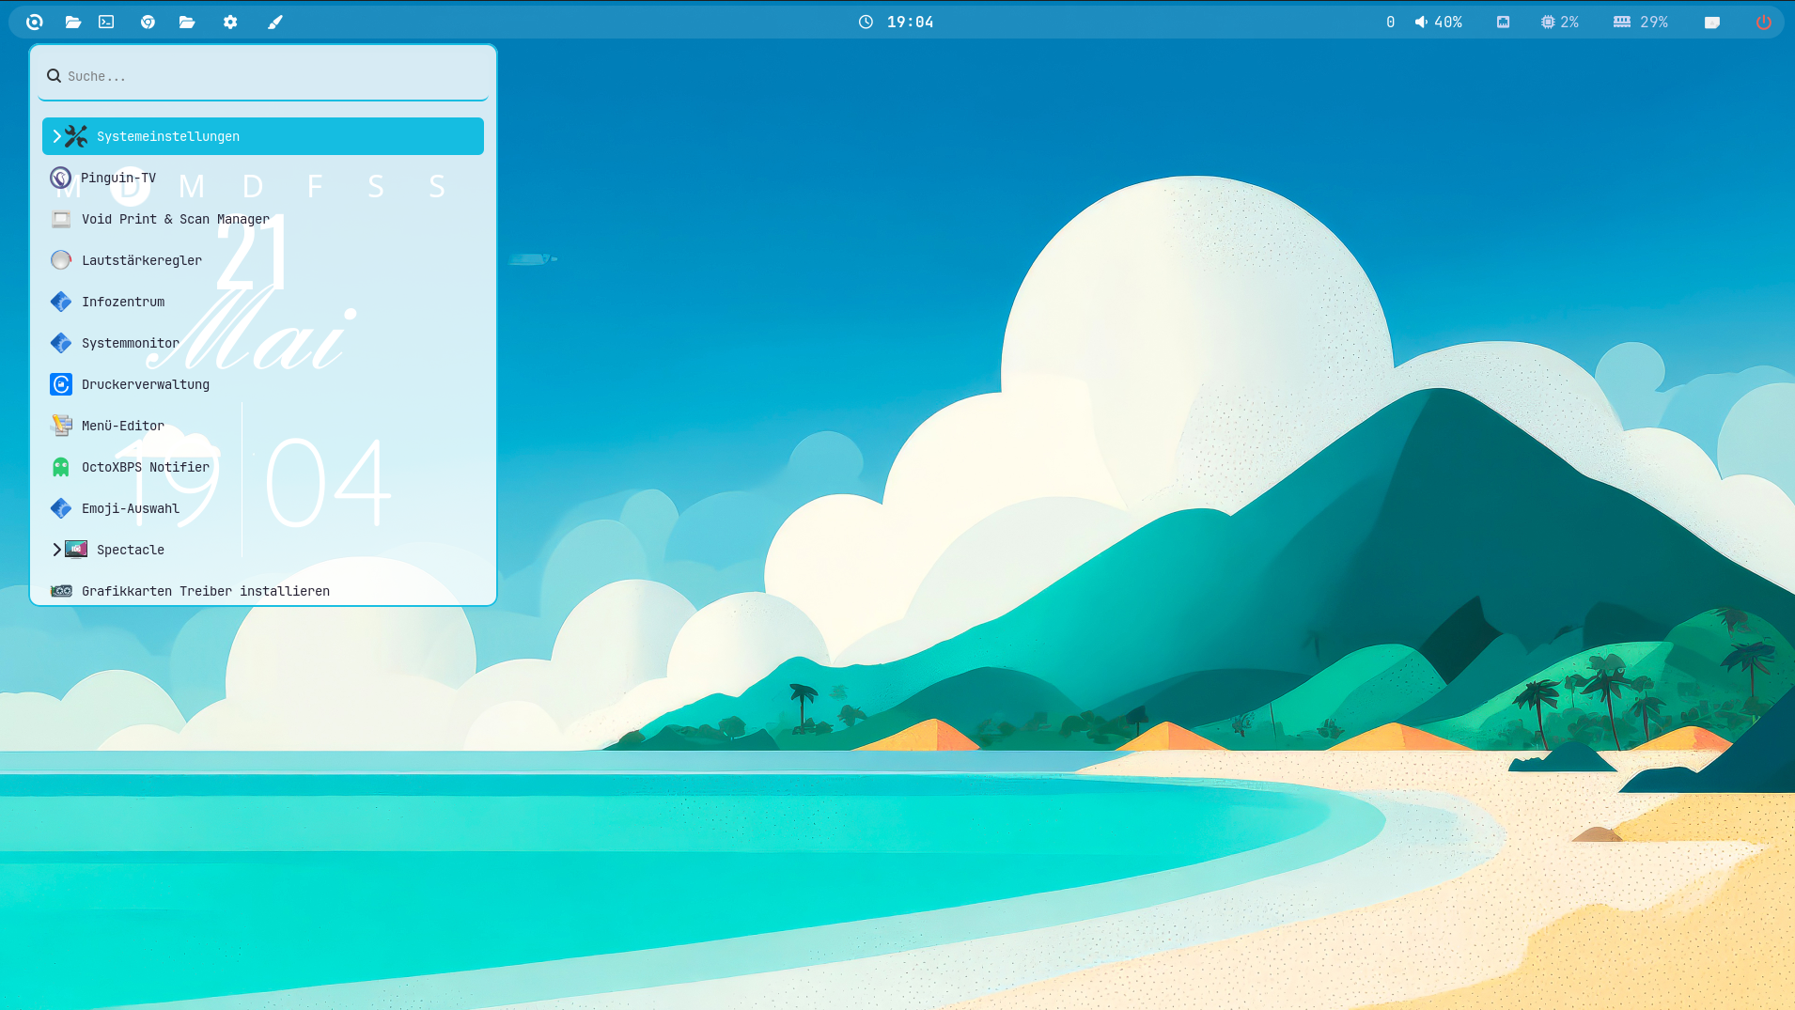
Task: Click the Emoji-Auswahl icon
Action: click(61, 508)
